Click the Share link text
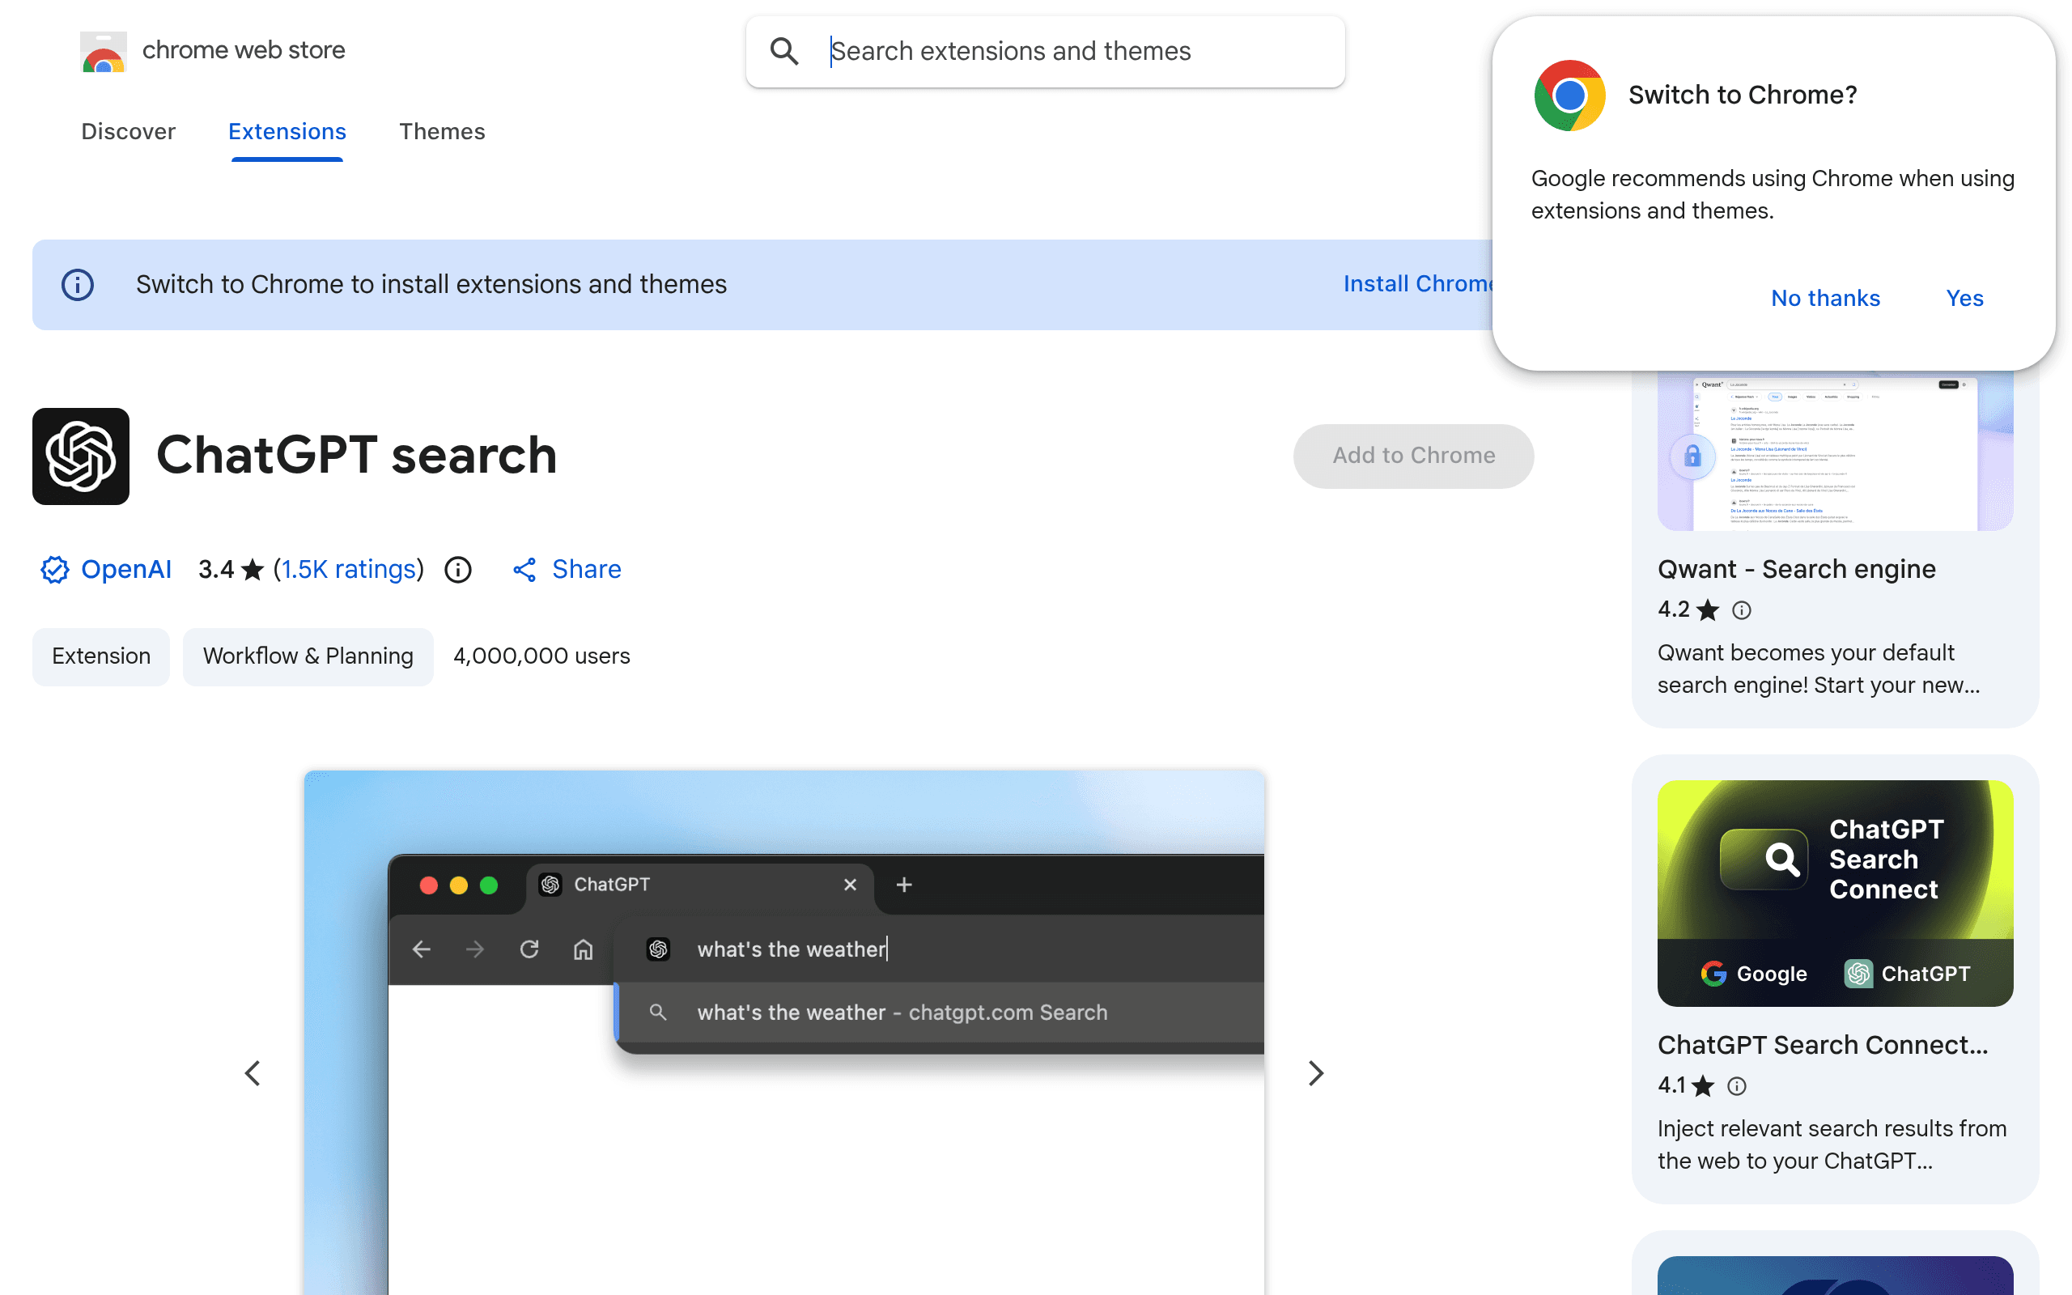 coord(587,569)
